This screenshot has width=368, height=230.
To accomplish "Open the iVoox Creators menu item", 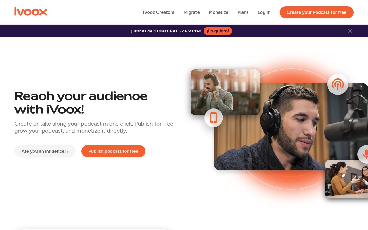I will (159, 12).
